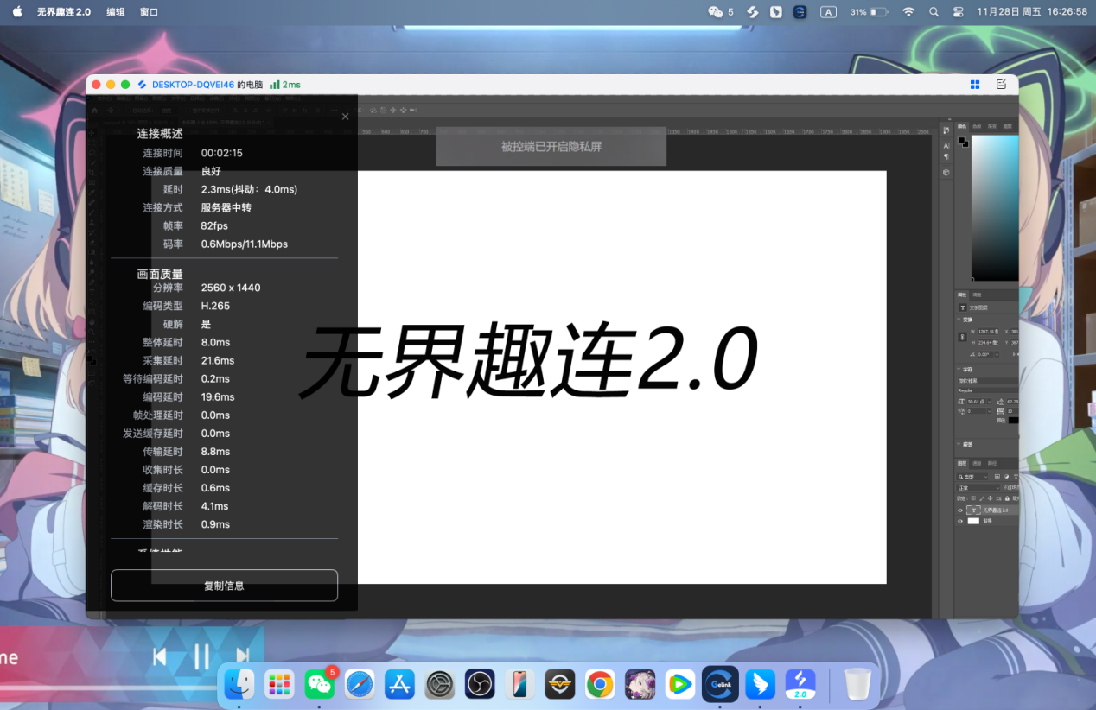Open the Apple menu
This screenshot has height=710, width=1096.
[17, 12]
